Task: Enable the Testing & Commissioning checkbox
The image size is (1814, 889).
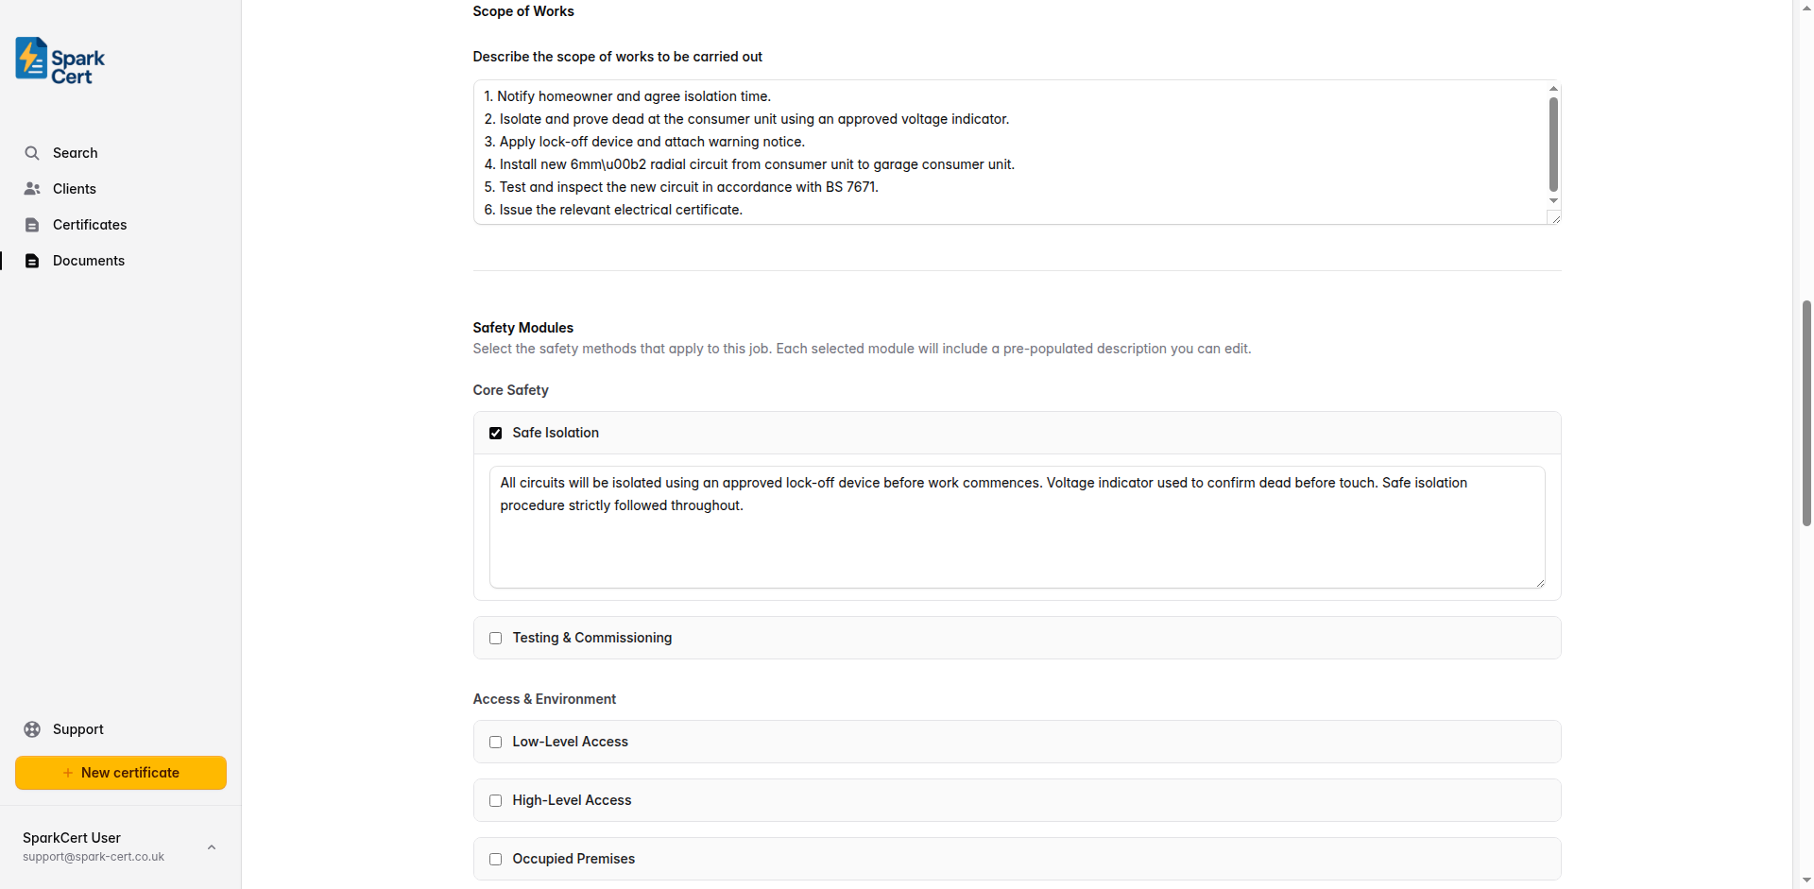Action: tap(495, 638)
